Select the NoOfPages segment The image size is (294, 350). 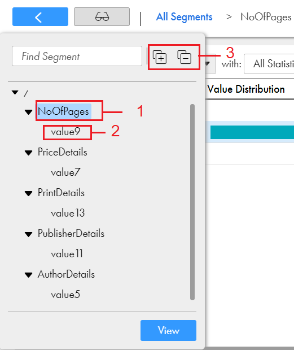point(64,111)
